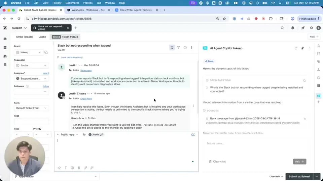Open Copilot panel three-dot menu

click(x=309, y=48)
